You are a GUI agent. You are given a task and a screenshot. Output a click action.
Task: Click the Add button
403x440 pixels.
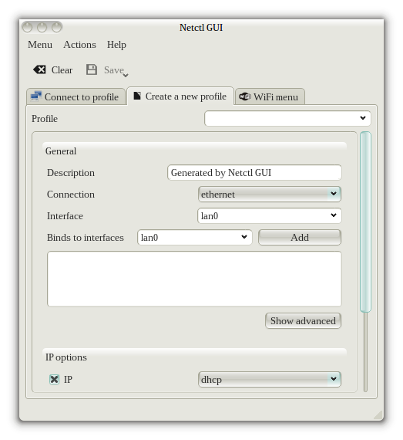(x=300, y=238)
